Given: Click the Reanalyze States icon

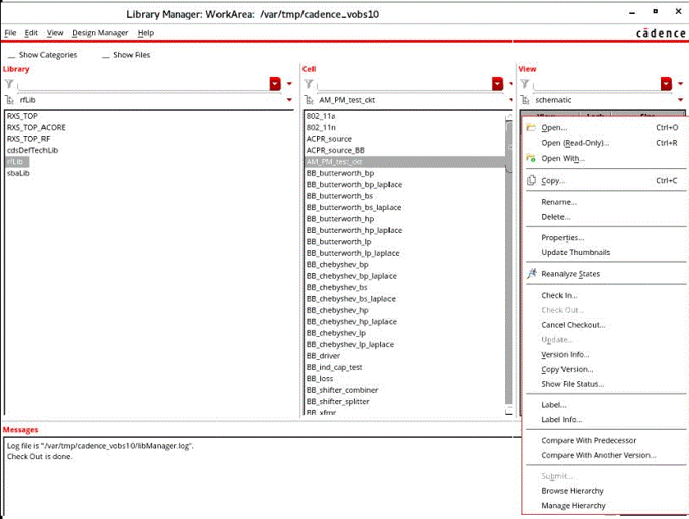Looking at the screenshot, I should pyautogui.click(x=531, y=272).
